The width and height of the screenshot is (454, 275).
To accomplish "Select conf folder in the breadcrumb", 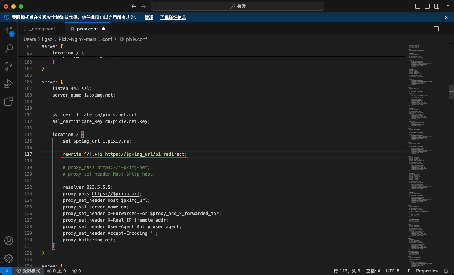I will click(107, 39).
